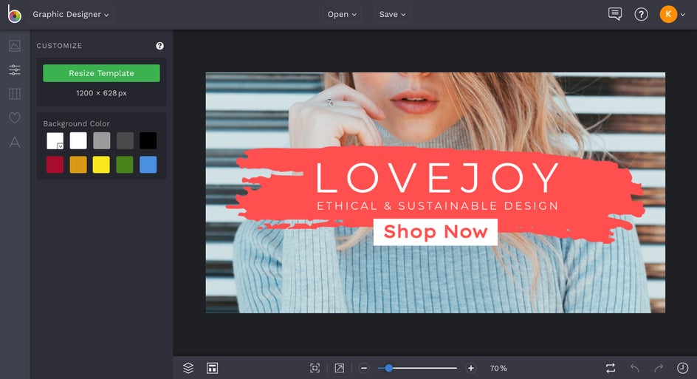Open the Image Manager sidebar icon
697x379 pixels.
pyautogui.click(x=15, y=46)
